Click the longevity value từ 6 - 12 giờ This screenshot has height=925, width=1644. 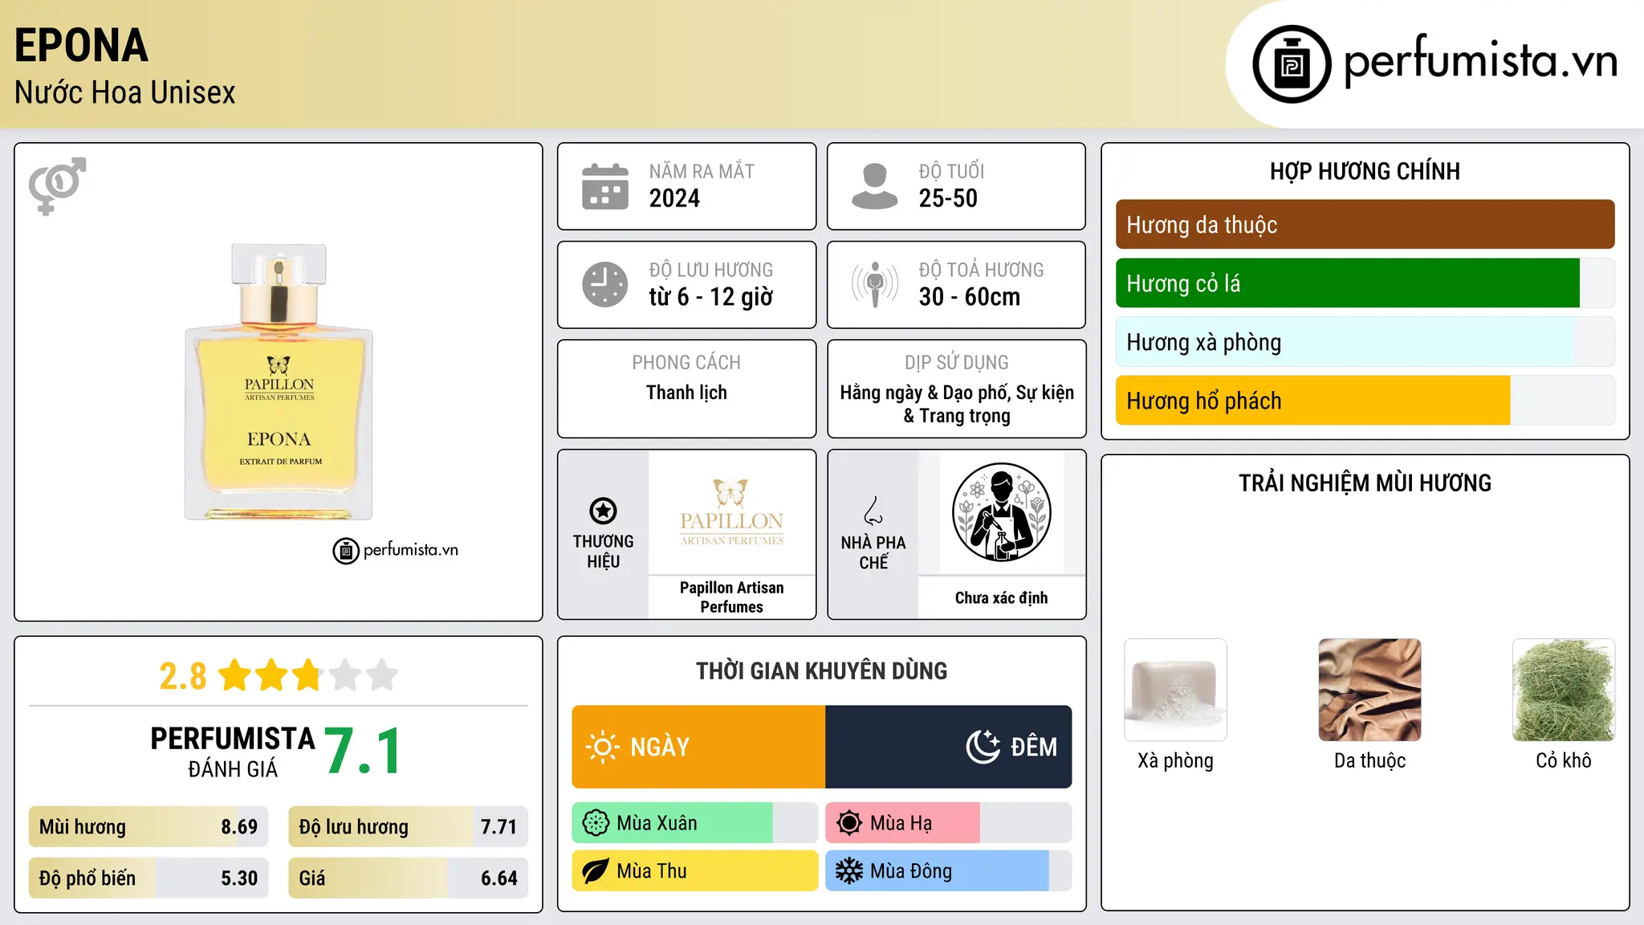710,297
